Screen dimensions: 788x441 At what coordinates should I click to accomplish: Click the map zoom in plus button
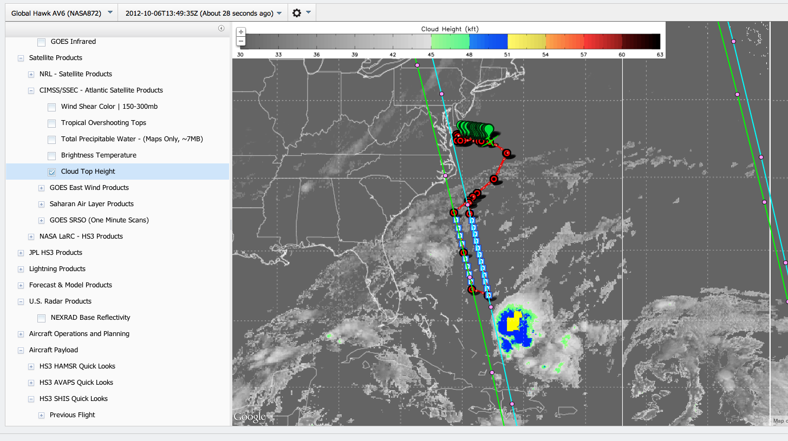241,32
